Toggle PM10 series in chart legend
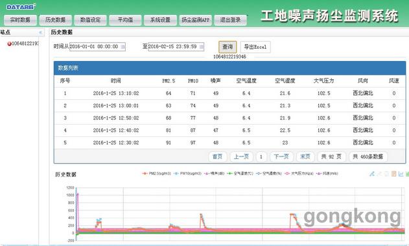Screen dimensions: 409x246 click(187, 173)
